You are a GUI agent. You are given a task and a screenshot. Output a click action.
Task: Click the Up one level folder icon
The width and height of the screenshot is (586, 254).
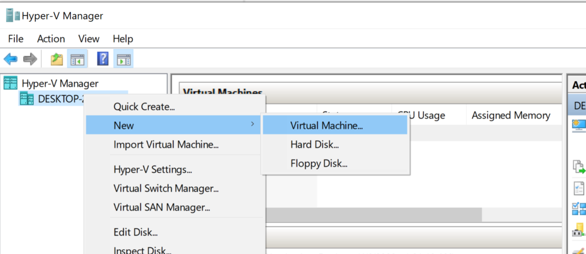57,59
